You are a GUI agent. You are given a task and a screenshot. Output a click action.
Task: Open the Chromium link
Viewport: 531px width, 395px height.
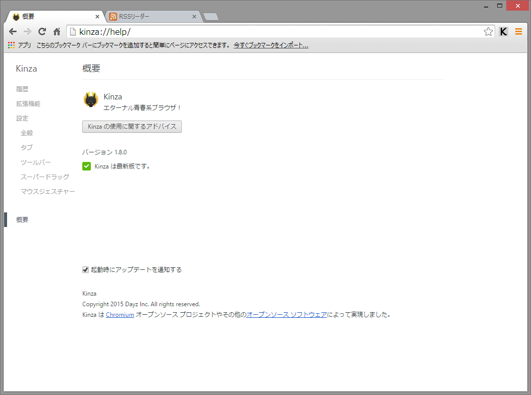tap(120, 314)
